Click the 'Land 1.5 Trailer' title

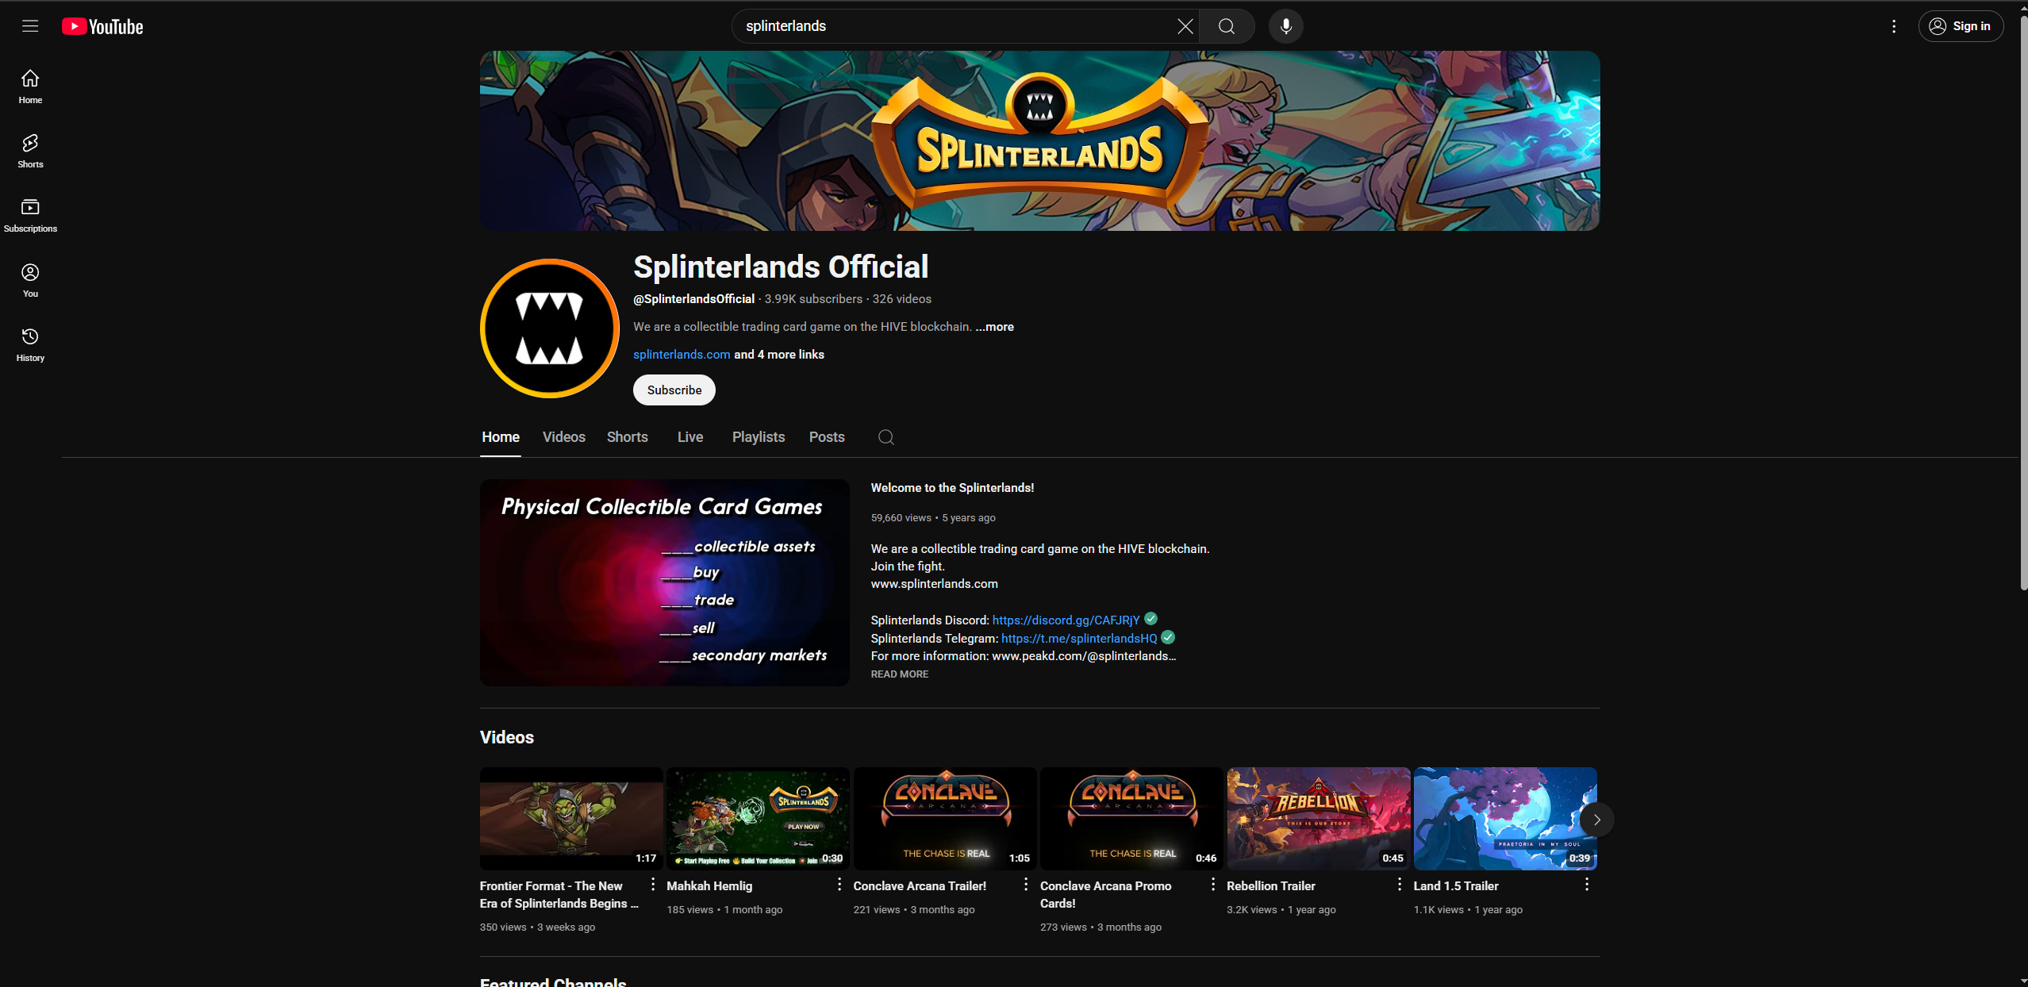click(1455, 885)
